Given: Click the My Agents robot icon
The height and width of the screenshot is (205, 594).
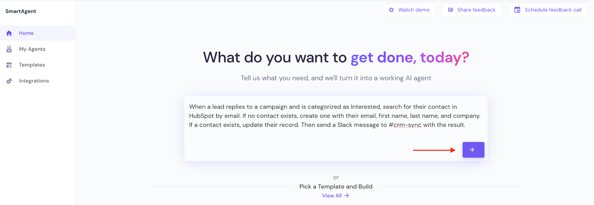Looking at the screenshot, I should click(x=9, y=49).
